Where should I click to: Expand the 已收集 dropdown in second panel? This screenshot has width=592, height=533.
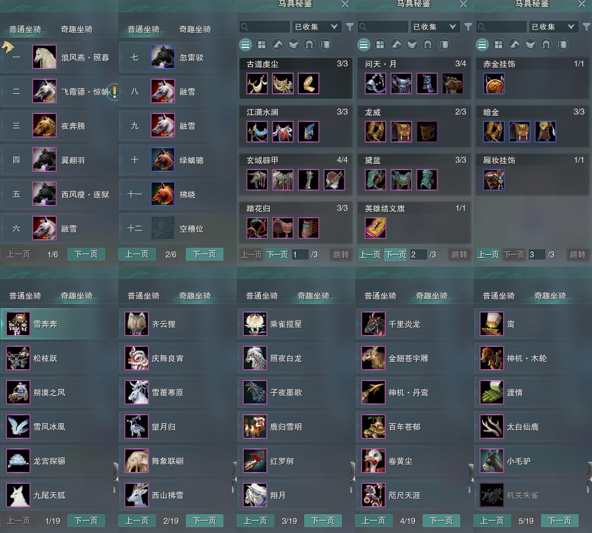[x=435, y=27]
